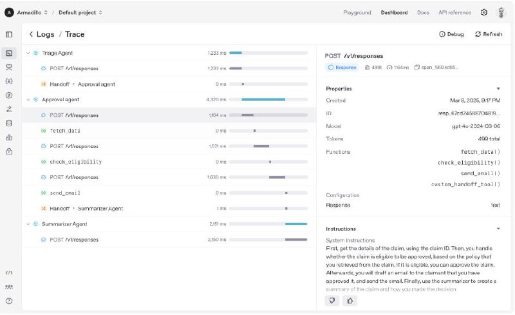Viewport: 515px width, 315px height.
Task: Open the user profile avatar
Action: click(x=501, y=12)
